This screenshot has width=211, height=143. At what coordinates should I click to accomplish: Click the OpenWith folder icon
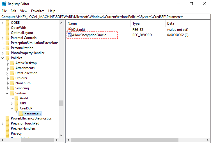pyautogui.click(x=8, y=28)
